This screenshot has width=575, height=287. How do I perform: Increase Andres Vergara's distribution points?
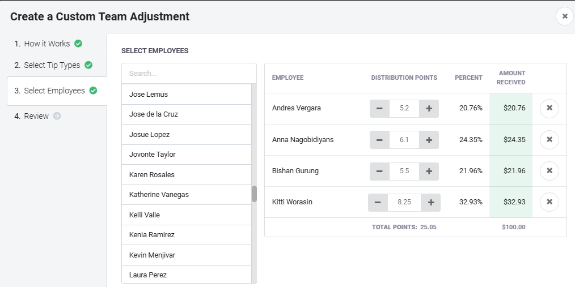tap(429, 108)
